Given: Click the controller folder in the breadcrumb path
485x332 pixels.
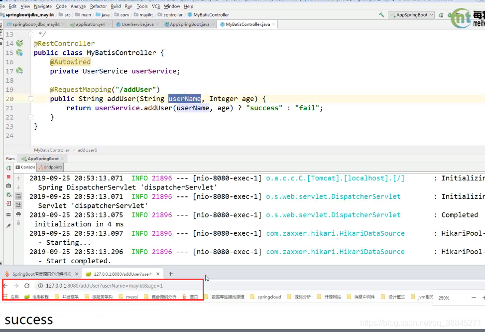Looking at the screenshot, I should coord(170,14).
